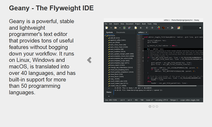Viewport: 212px width, 127px height.
Task: Click the New file toolbar icon
Action: [107, 28]
